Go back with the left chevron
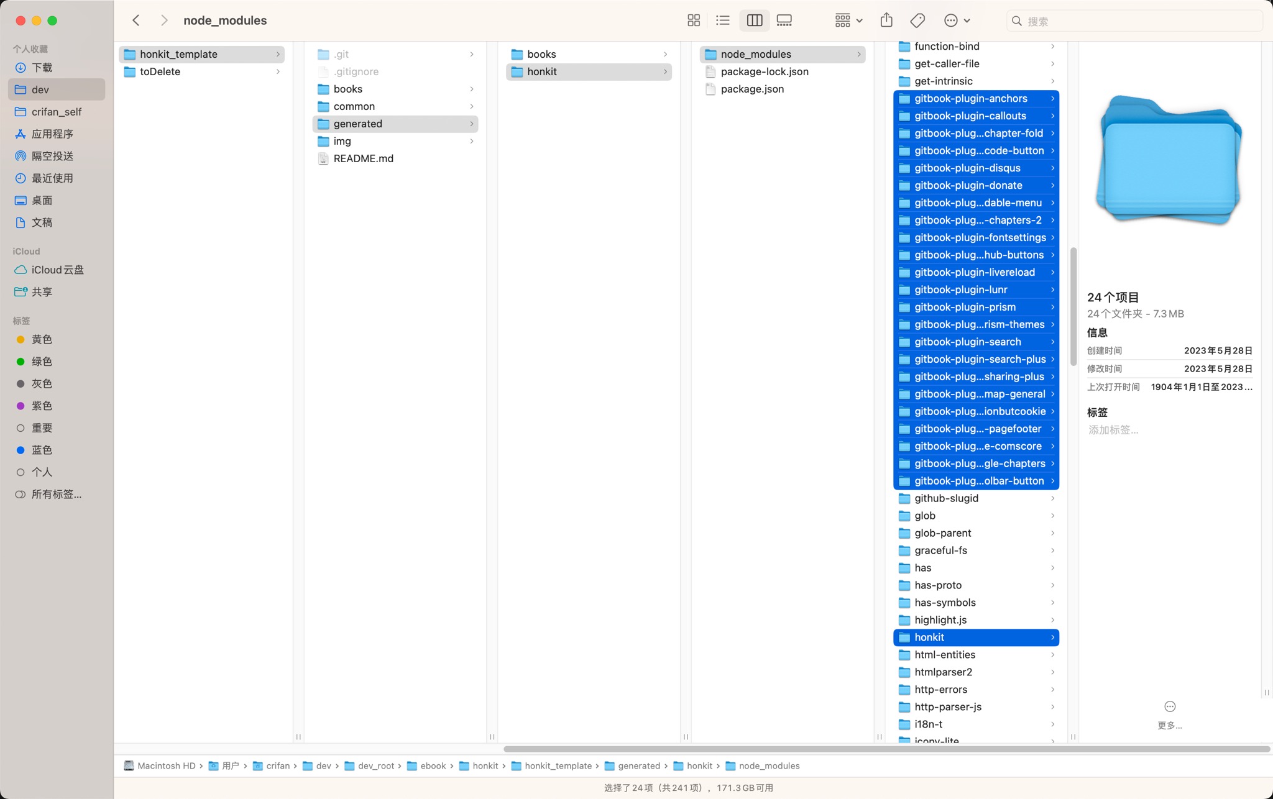The image size is (1273, 799). coord(136,21)
